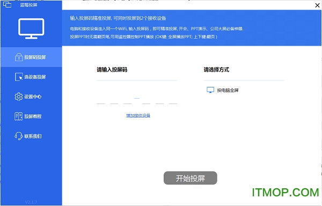Open the 投屏码投屏 tab
Viewport: 322px width, 206px height.
pos(31,57)
